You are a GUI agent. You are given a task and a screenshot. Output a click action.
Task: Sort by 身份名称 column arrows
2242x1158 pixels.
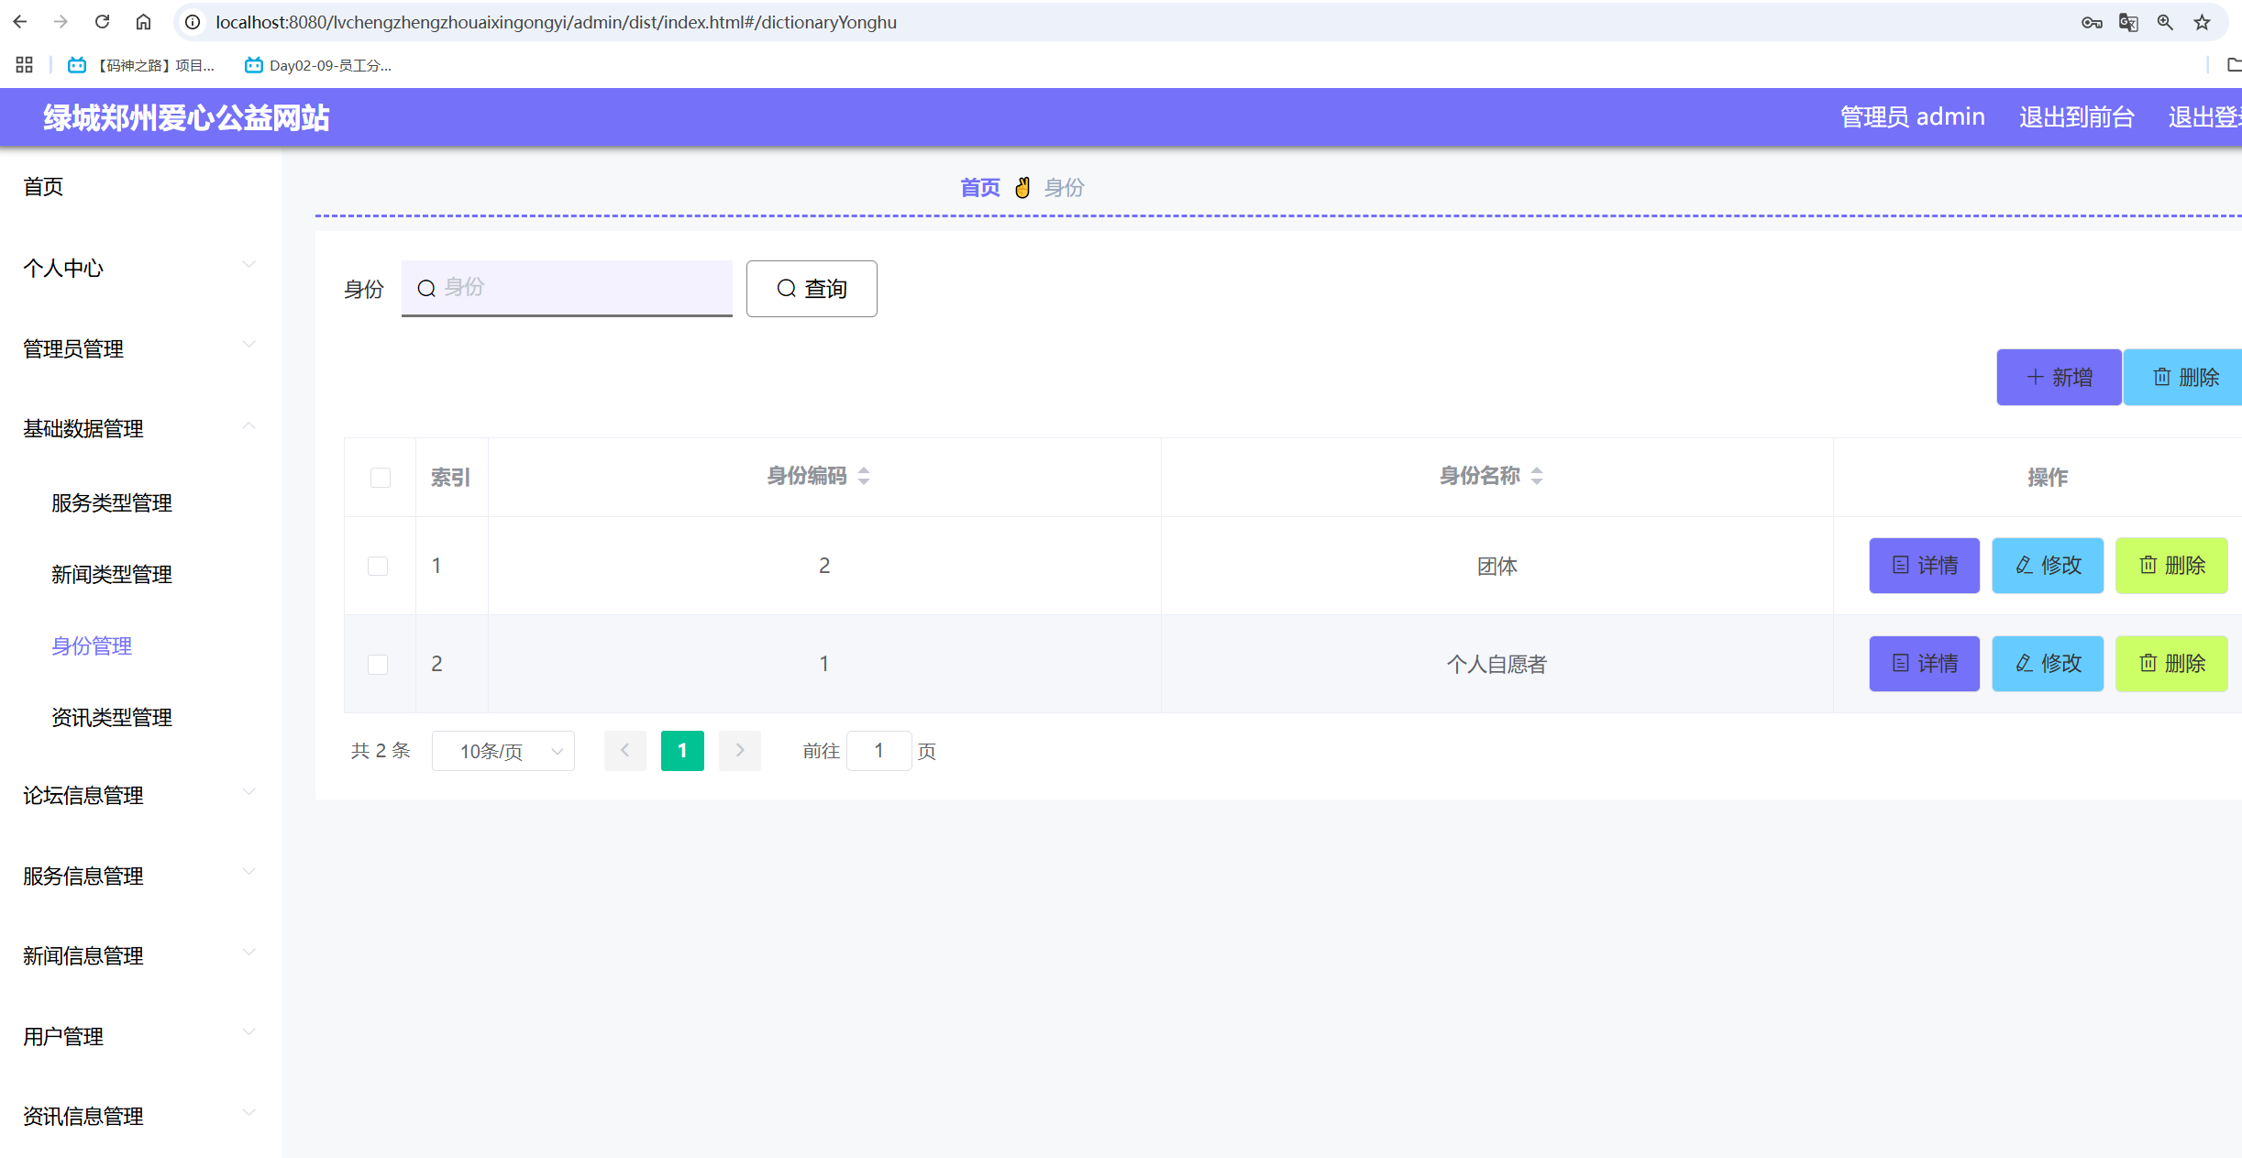click(x=1537, y=476)
